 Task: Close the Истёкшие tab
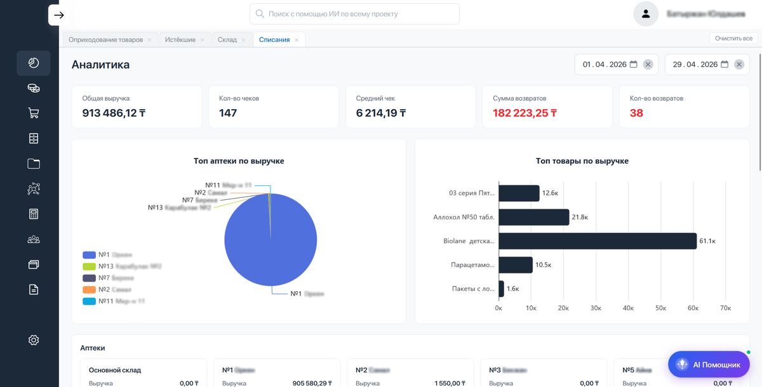click(203, 40)
